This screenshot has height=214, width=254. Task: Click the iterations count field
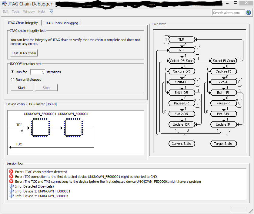point(38,72)
